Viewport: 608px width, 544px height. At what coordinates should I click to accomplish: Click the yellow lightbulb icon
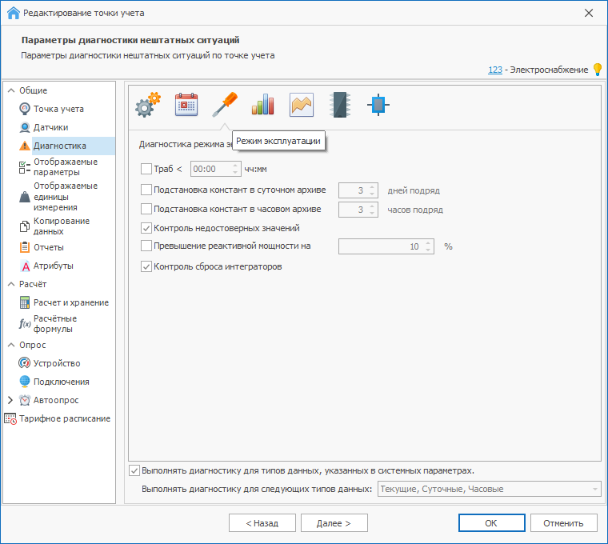click(x=597, y=70)
